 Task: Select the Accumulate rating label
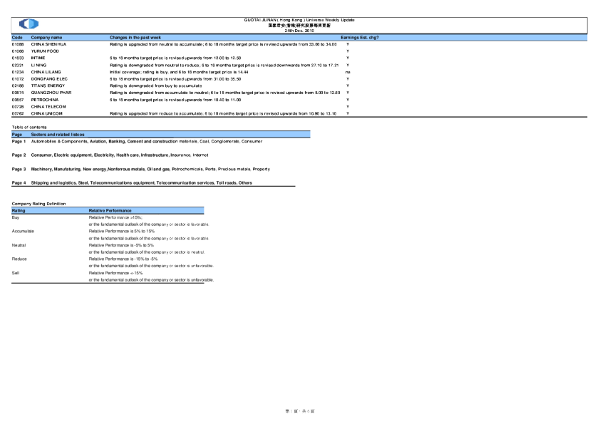[24, 231]
